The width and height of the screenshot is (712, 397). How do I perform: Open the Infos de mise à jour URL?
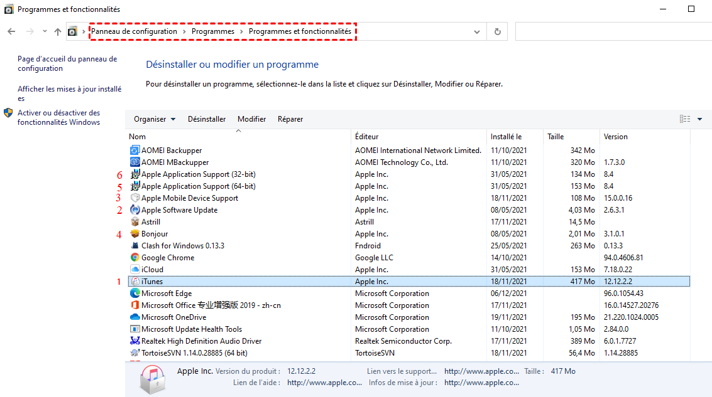coord(481,383)
